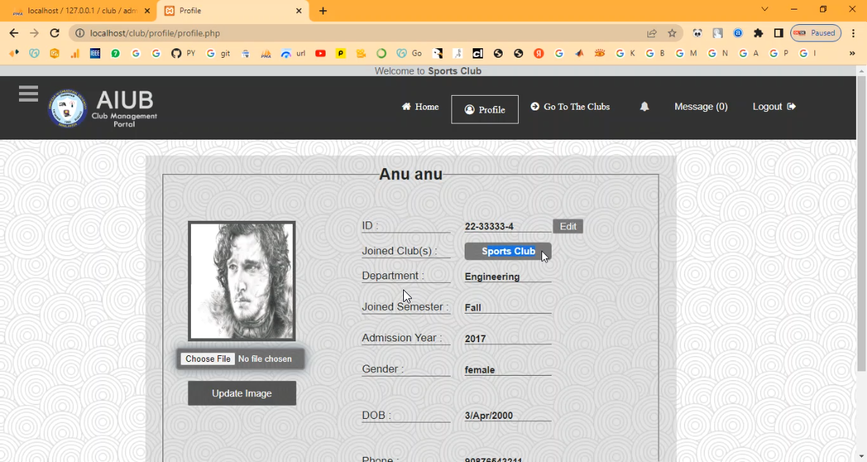The width and height of the screenshot is (867, 462).
Task: Open the Sports Club joined club badge
Action: (x=508, y=251)
